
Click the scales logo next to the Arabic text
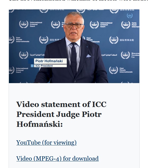(24, 55)
